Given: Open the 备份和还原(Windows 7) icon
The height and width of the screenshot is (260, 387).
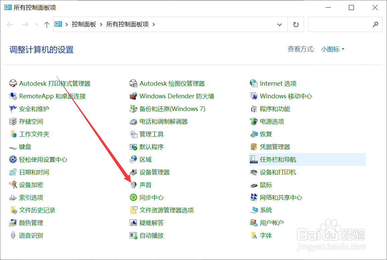Looking at the screenshot, I should [x=133, y=109].
